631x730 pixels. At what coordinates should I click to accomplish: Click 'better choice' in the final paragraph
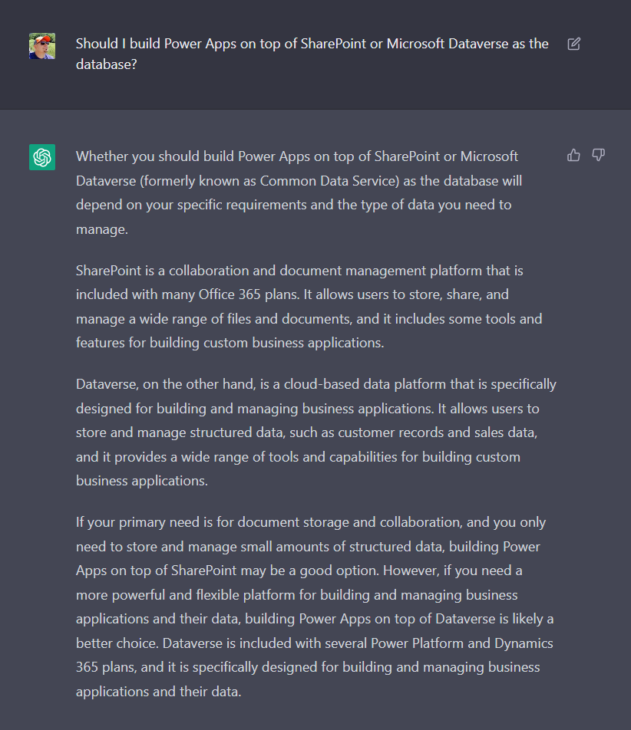(x=117, y=643)
